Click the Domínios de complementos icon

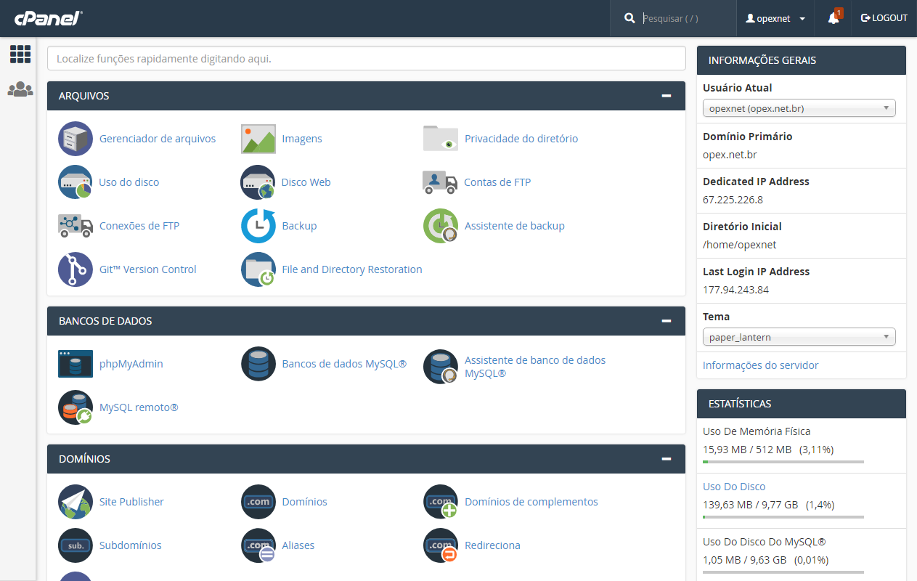(x=441, y=502)
